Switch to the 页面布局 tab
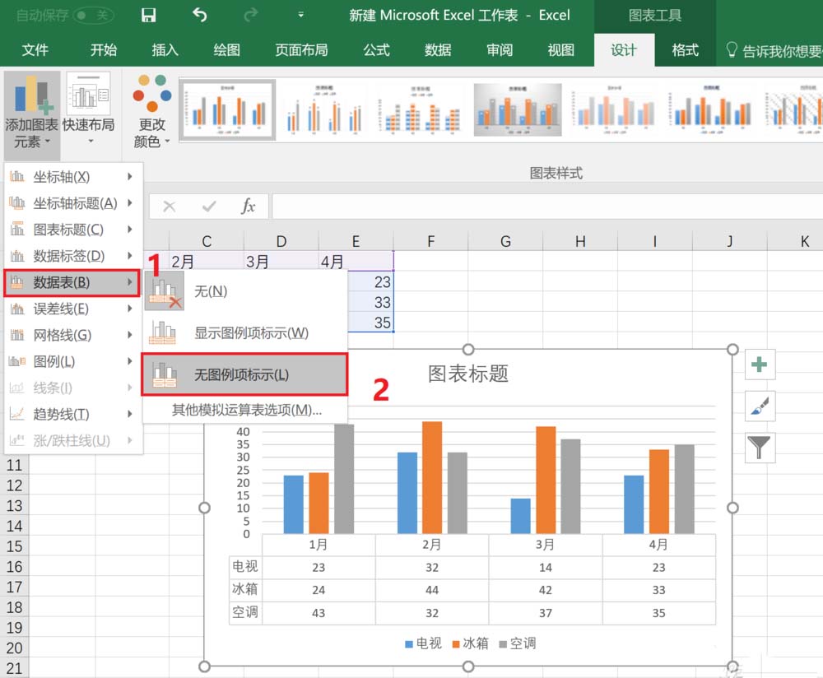 pos(302,50)
